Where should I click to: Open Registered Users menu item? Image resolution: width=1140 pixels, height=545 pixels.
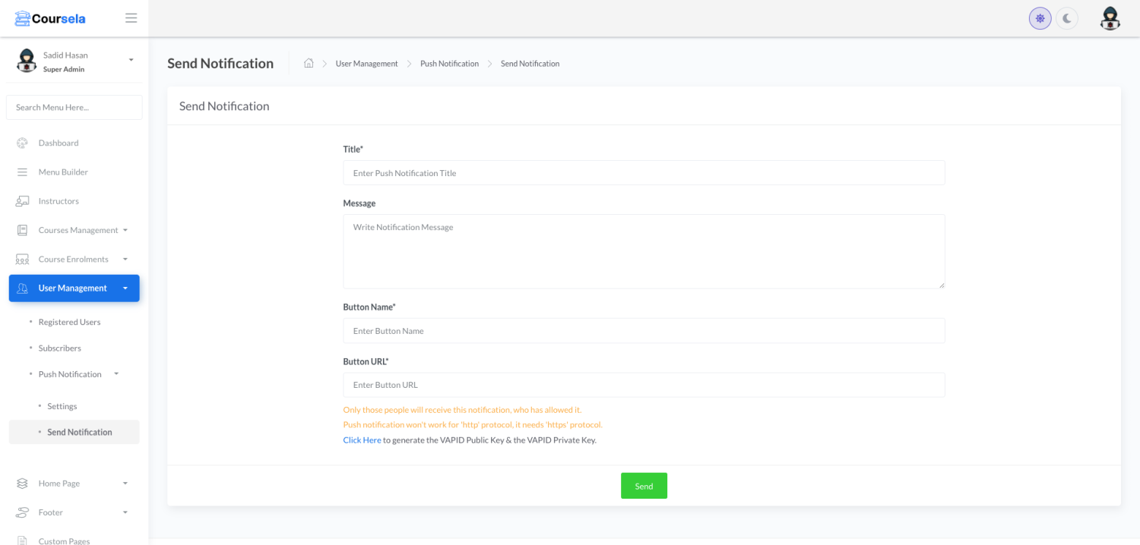tap(69, 322)
